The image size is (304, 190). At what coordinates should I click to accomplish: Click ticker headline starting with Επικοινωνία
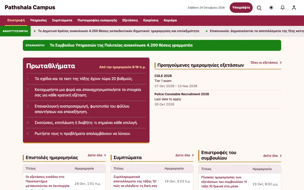257,31
